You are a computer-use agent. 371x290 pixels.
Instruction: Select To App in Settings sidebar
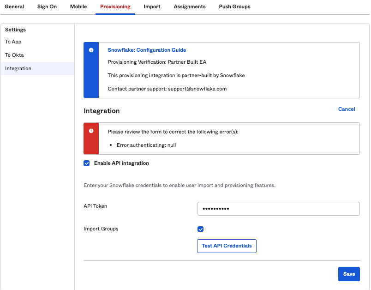click(13, 42)
